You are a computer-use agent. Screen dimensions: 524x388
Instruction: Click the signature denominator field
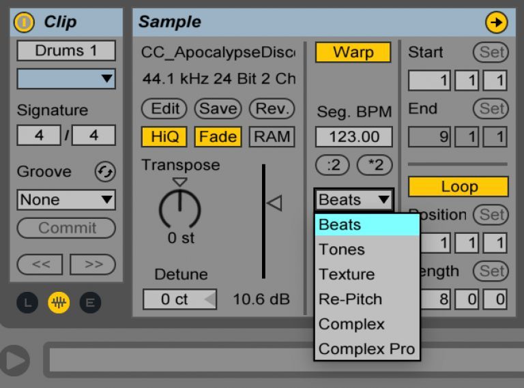[94, 135]
